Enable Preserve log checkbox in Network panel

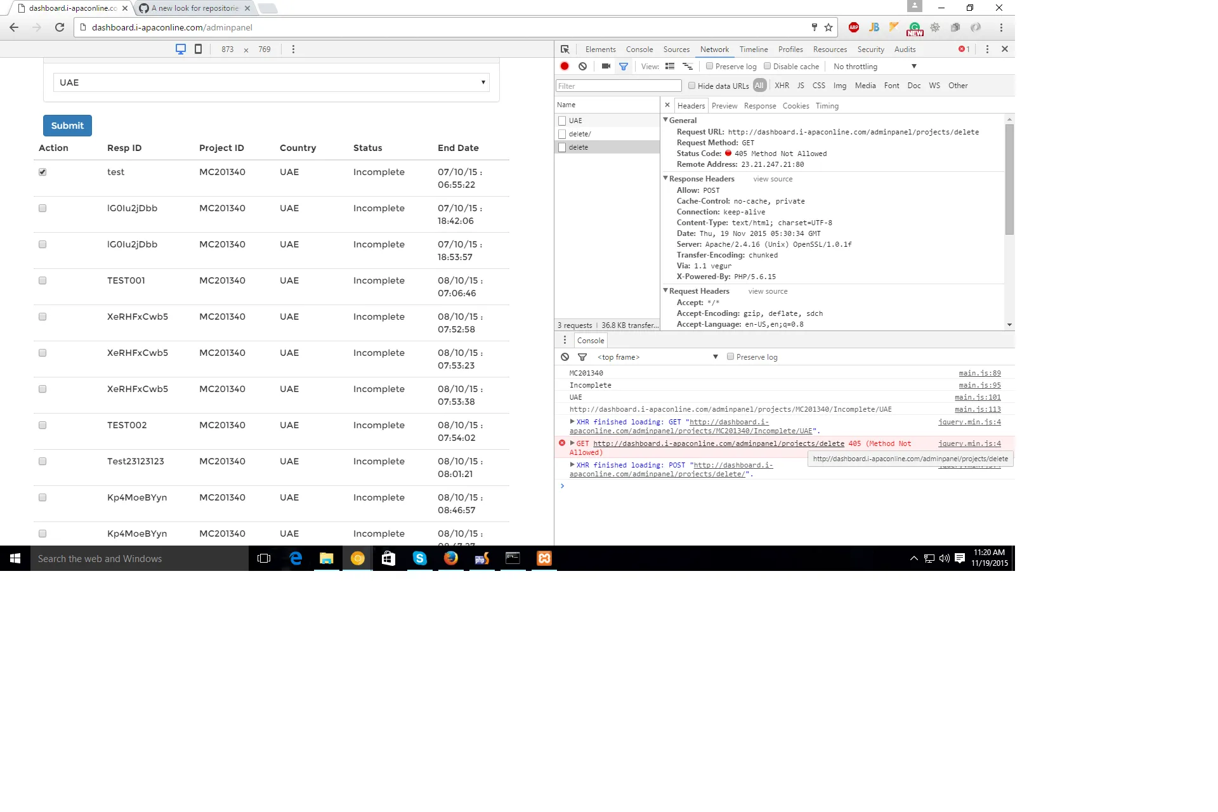pyautogui.click(x=710, y=66)
